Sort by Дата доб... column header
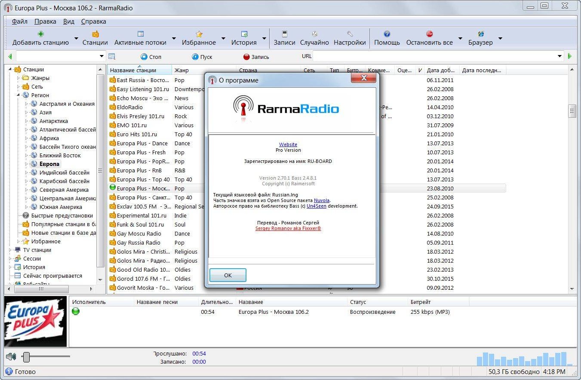This screenshot has width=581, height=380. coord(442,70)
